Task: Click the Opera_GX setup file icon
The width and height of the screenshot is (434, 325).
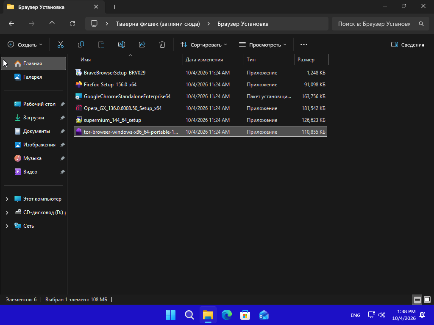Action: 78,108
